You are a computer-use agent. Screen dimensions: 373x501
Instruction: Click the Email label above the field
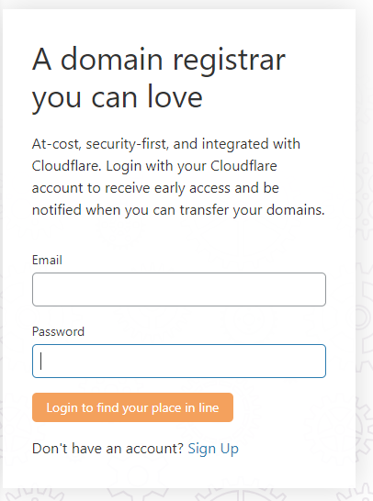47,260
